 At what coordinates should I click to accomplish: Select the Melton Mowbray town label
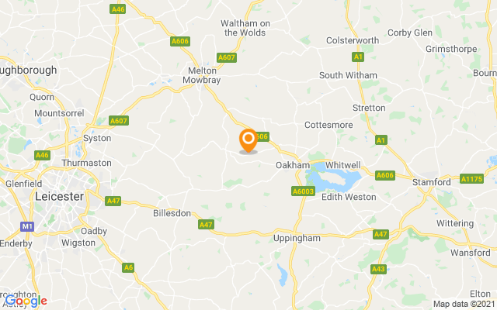(202, 75)
